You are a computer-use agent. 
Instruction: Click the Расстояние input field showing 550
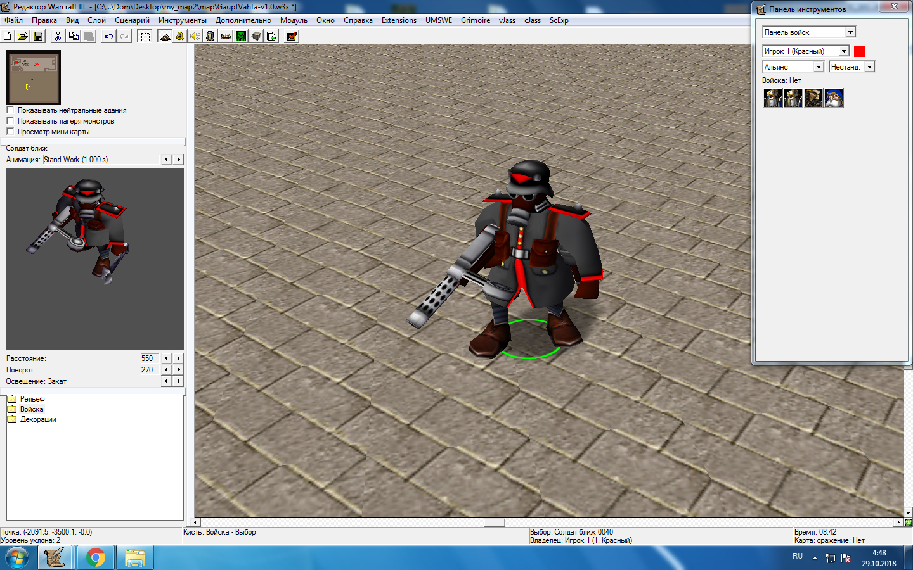coord(150,358)
